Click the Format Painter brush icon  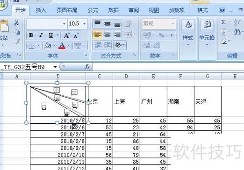tap(17, 41)
